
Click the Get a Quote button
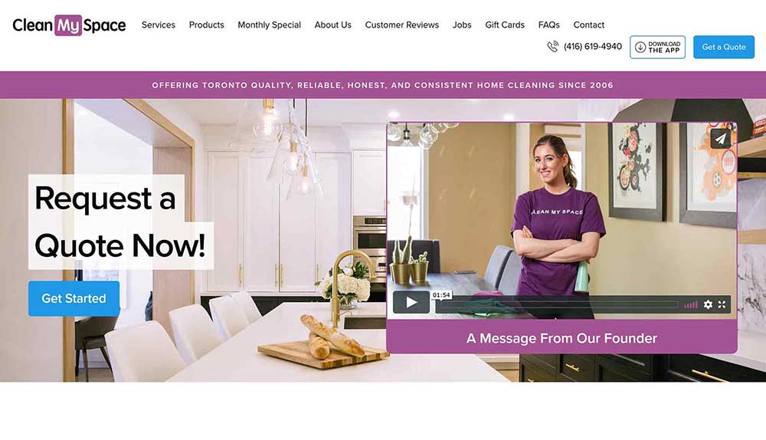click(x=724, y=47)
